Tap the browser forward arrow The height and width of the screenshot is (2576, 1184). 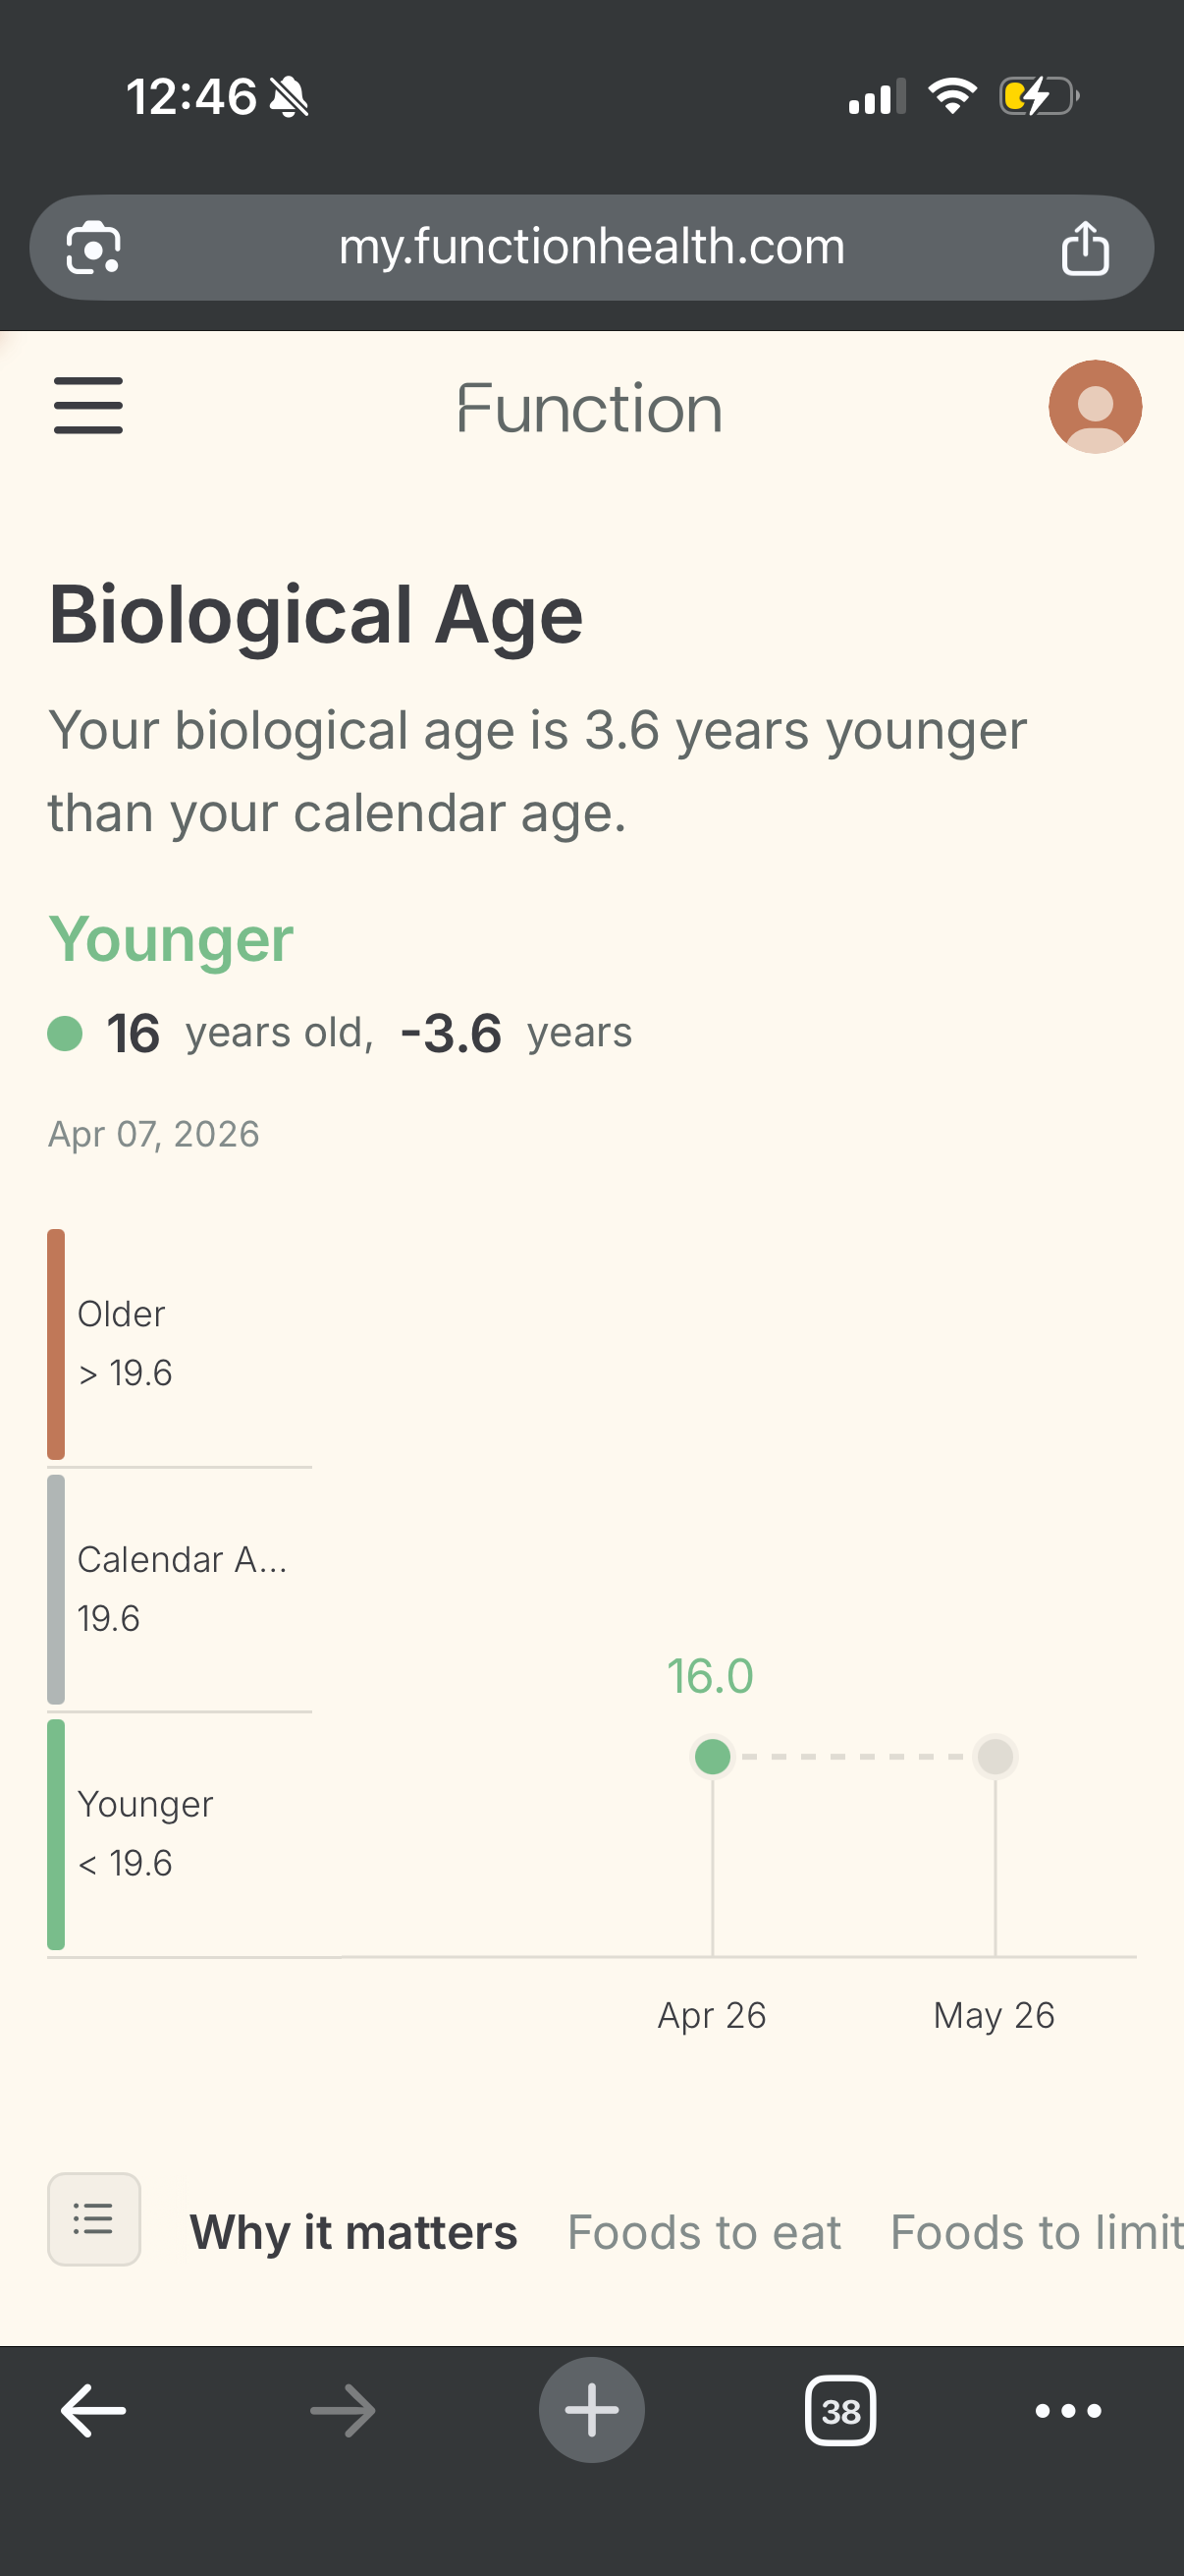click(343, 2411)
